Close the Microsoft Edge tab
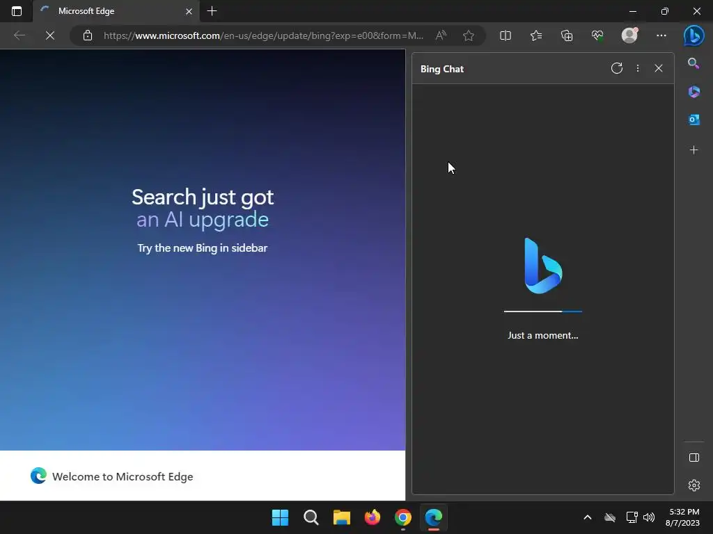The height and width of the screenshot is (534, 713). [x=189, y=11]
